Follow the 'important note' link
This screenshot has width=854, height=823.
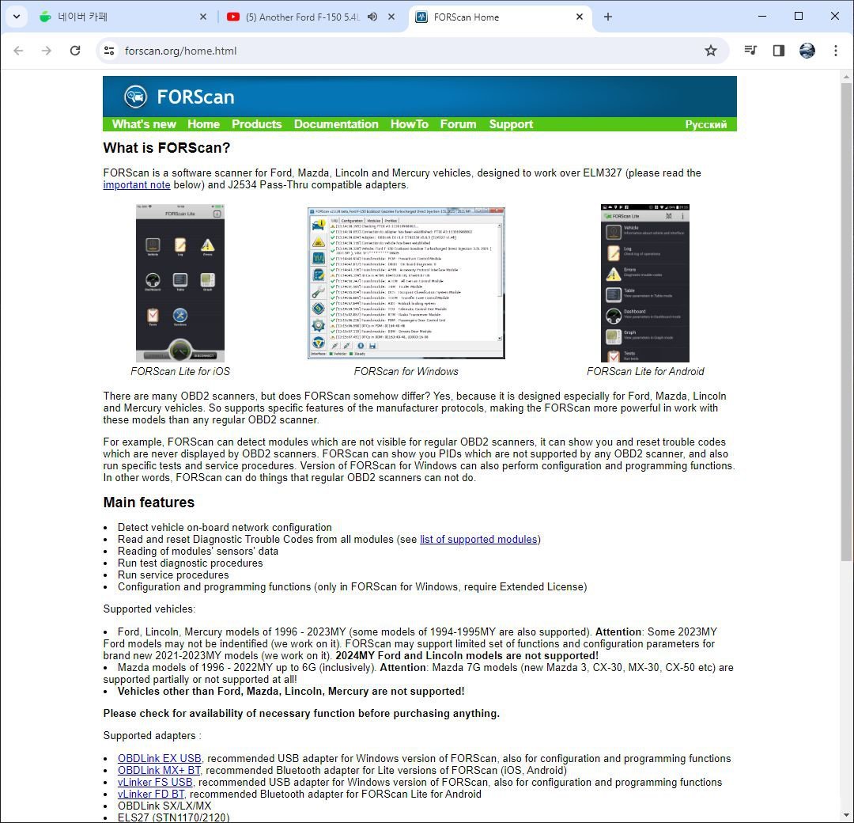point(137,184)
